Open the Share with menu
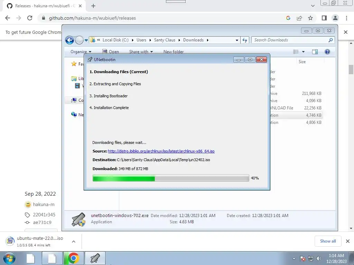354x265 pixels. pos(141,52)
